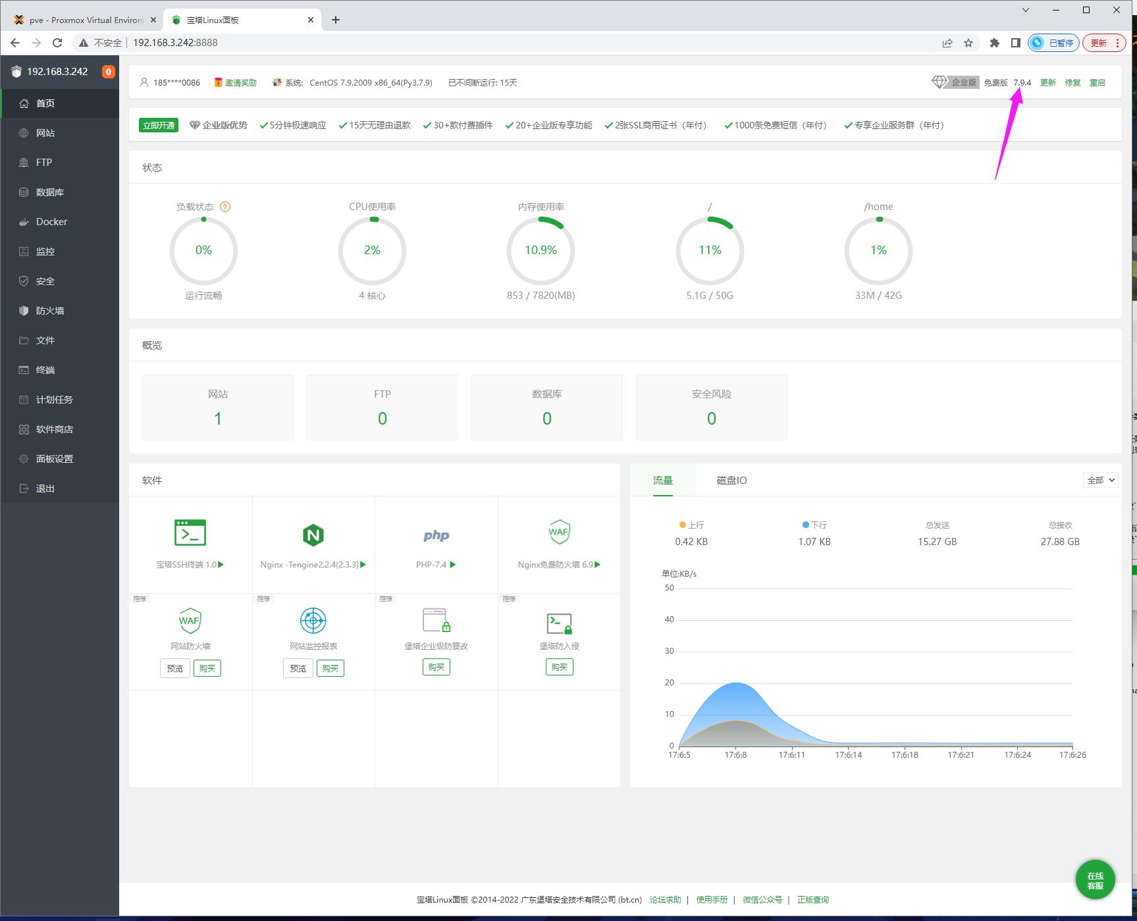Click the Nginx免费防火墙 WAF icon

pyautogui.click(x=559, y=532)
